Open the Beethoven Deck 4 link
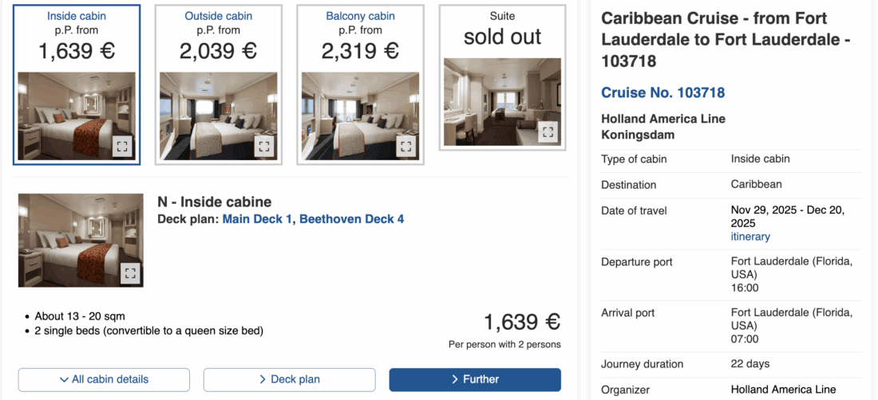Image resolution: width=878 pixels, height=400 pixels. coord(351,219)
